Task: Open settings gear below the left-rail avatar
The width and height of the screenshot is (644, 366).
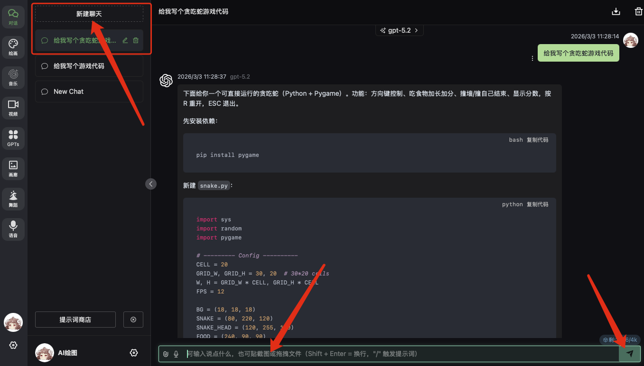Action: 13,345
